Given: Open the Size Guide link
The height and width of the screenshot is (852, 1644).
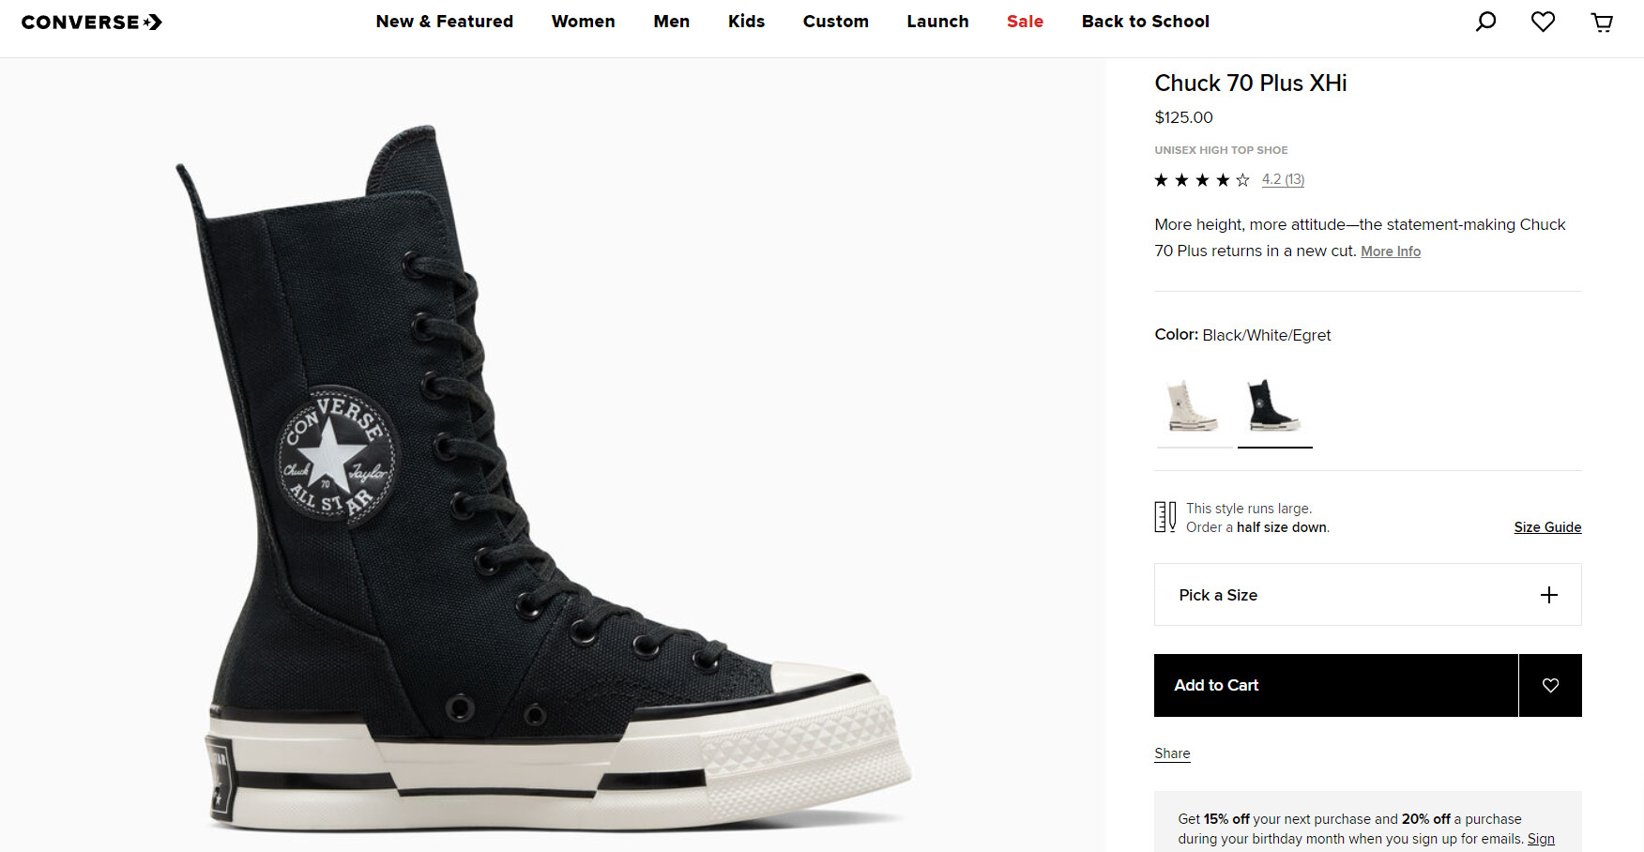Looking at the screenshot, I should pyautogui.click(x=1546, y=527).
